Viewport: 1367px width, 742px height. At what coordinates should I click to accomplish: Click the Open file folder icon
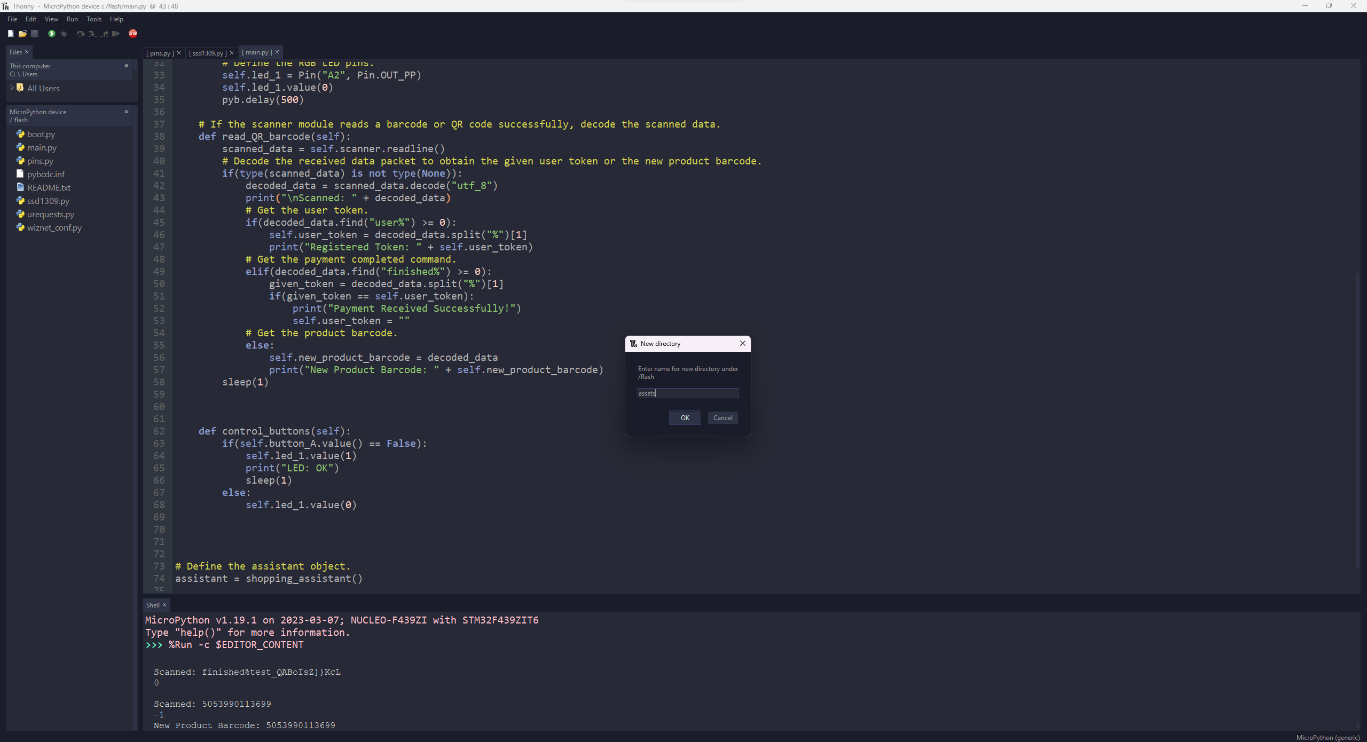(22, 34)
